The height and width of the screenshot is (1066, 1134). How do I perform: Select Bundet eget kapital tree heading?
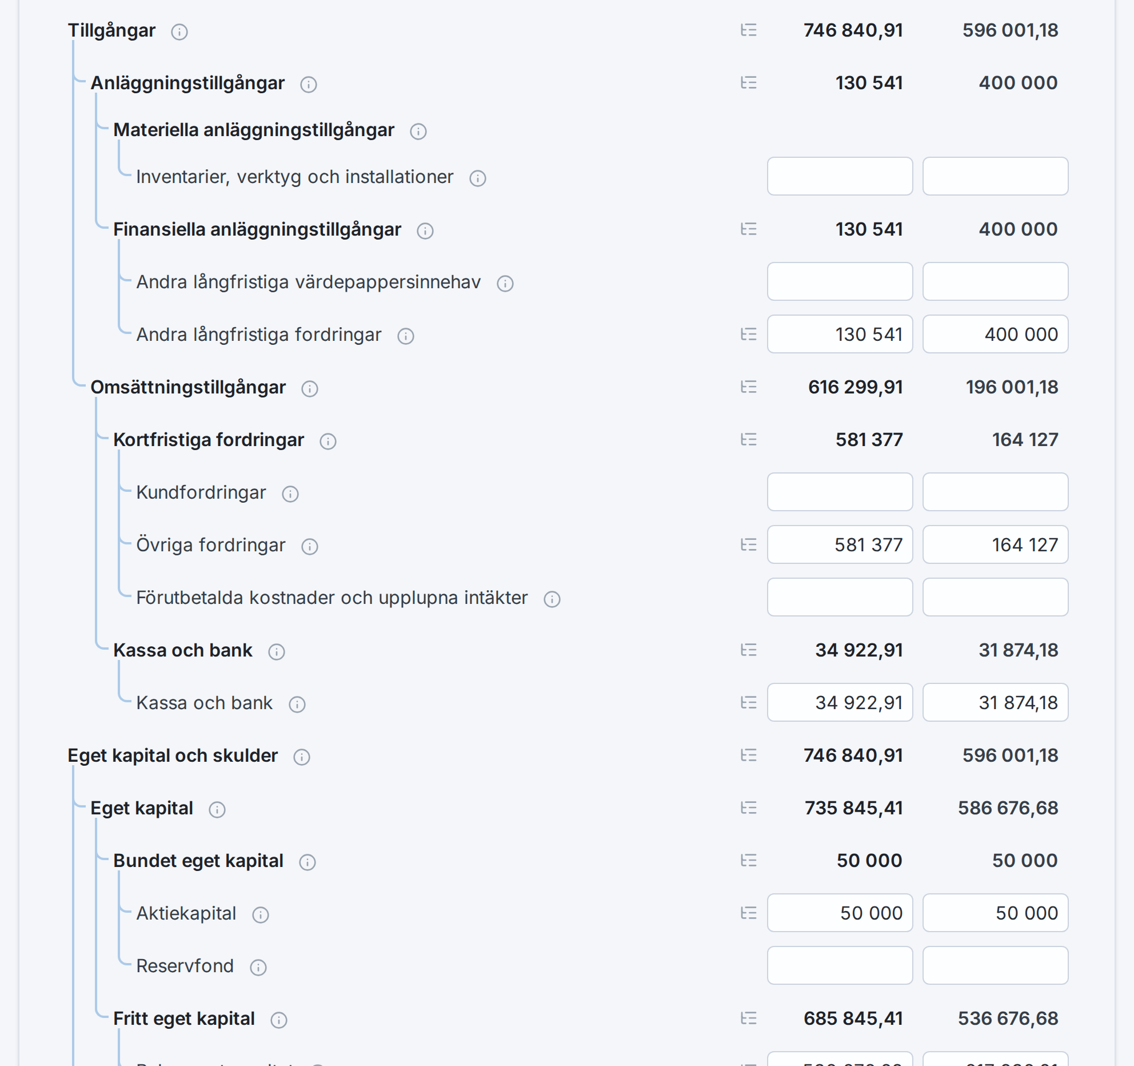pos(198,861)
